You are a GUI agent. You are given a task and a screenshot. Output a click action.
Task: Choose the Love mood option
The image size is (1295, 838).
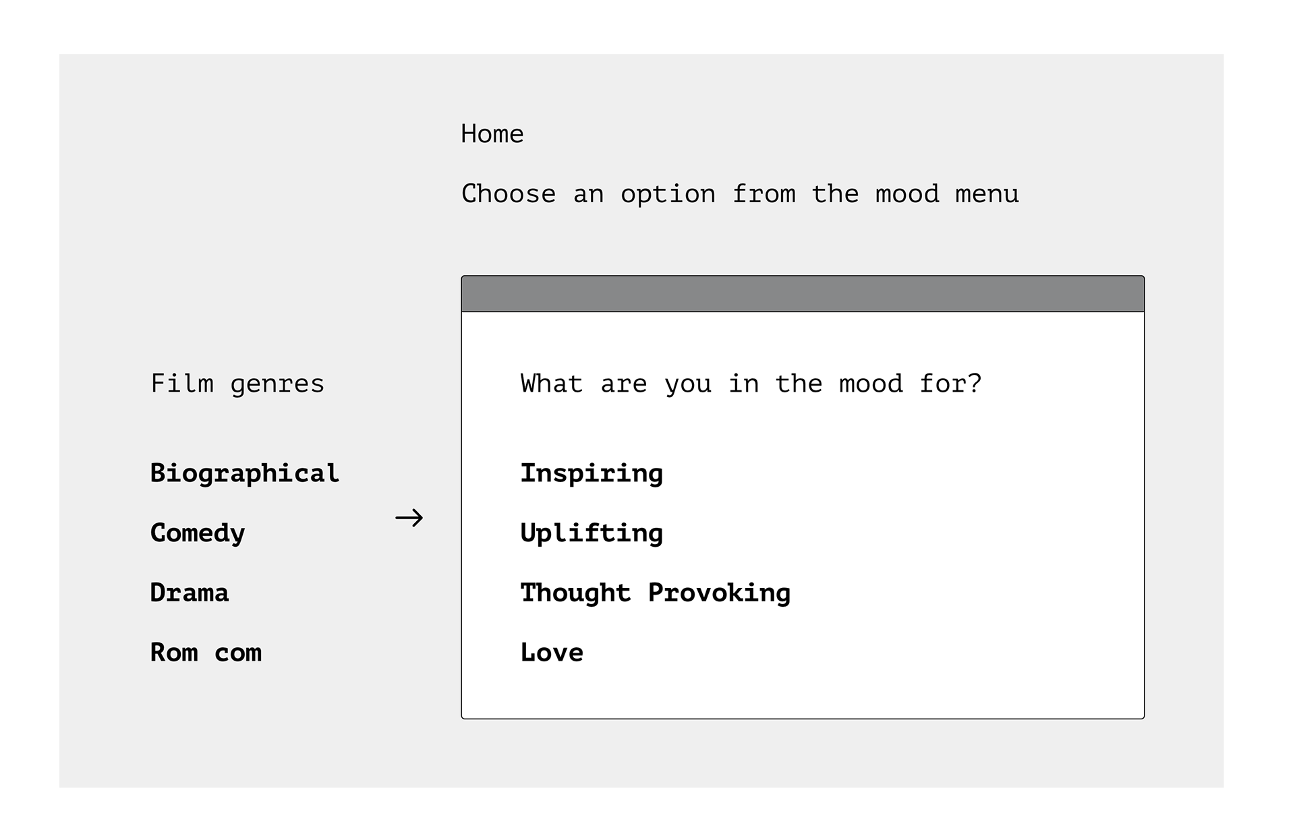[552, 653]
